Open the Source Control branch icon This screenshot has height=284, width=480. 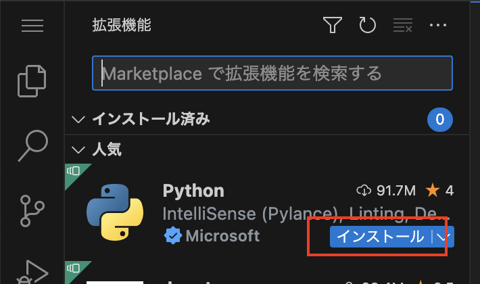[32, 211]
